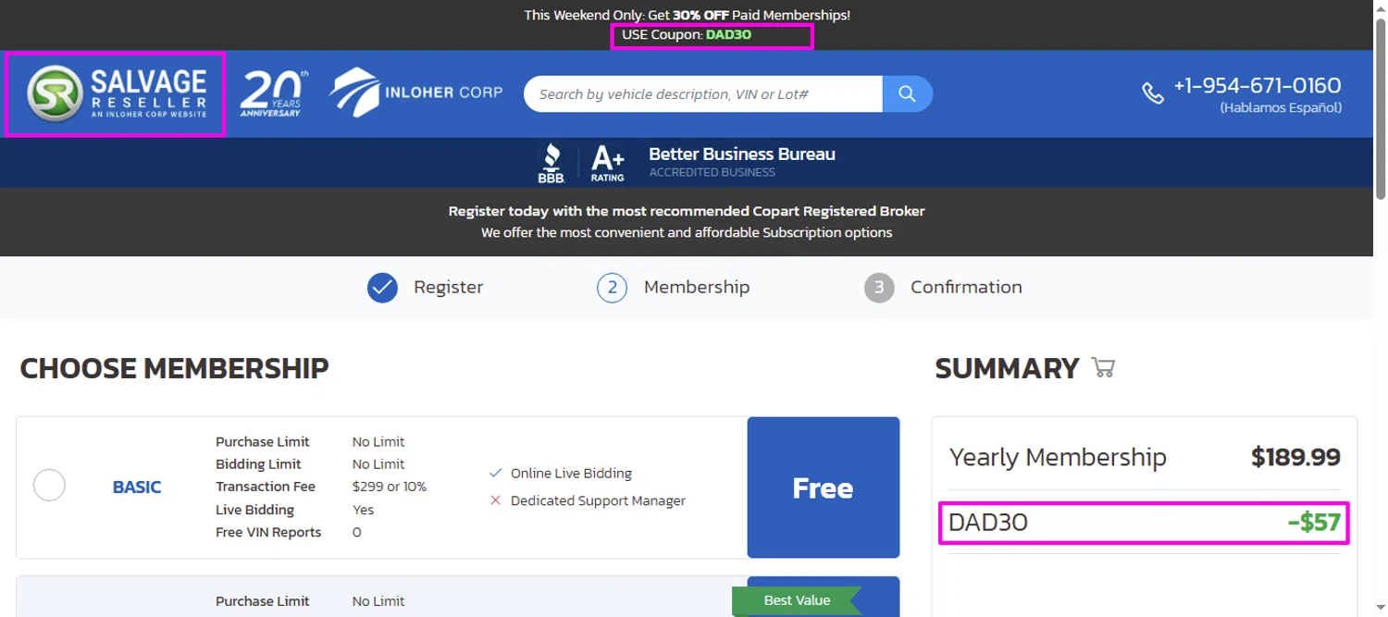Focus the vehicle search input field
Viewport: 1388px width, 617px height.
(703, 94)
